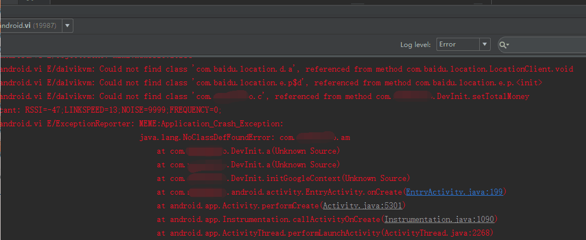Select the Application_Crash_Exception log line
Screen dimensions: 586x240
tap(164, 124)
